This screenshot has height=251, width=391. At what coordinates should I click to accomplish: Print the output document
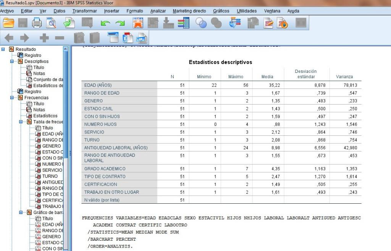(x=37, y=23)
